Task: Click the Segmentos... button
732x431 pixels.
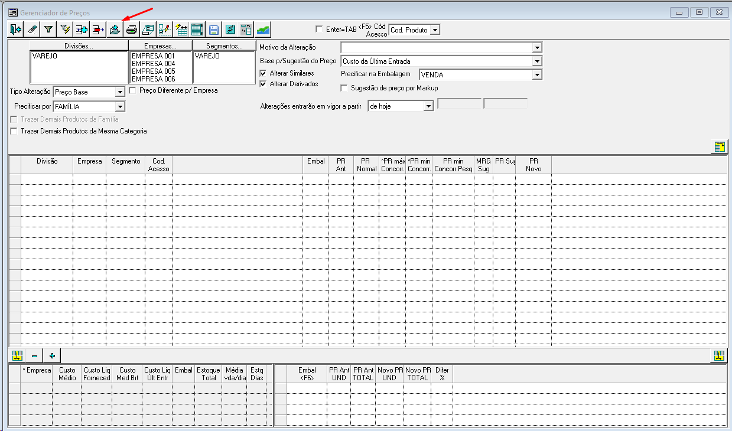Action: tap(225, 45)
